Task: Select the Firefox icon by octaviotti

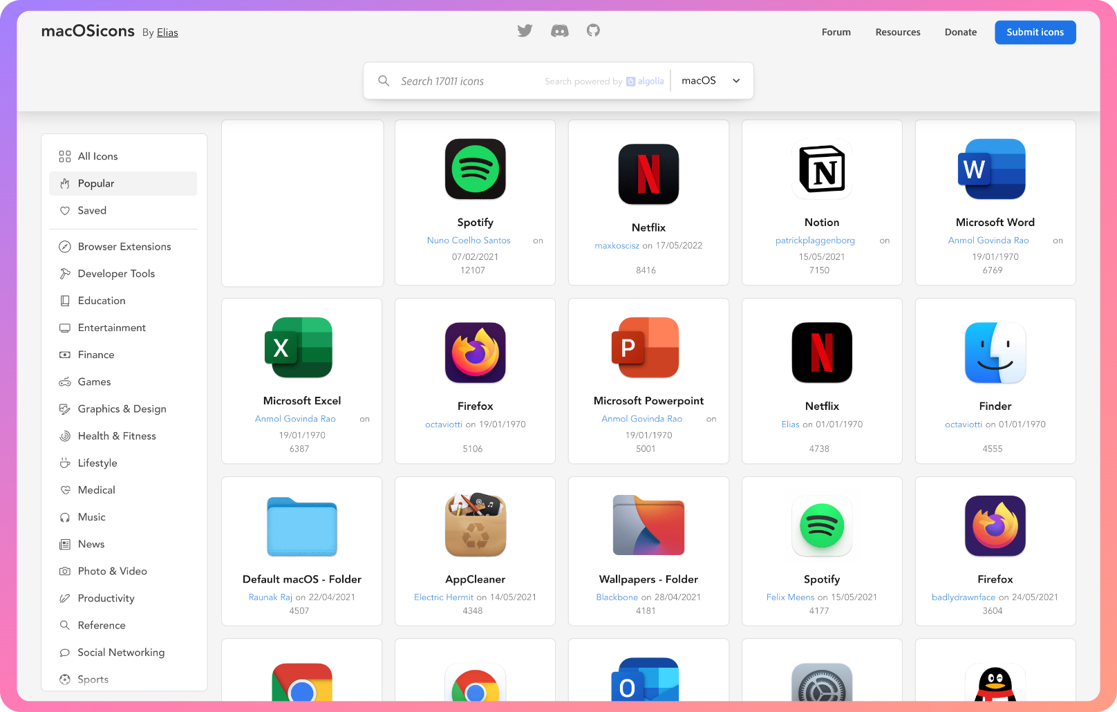Action: pos(475,353)
